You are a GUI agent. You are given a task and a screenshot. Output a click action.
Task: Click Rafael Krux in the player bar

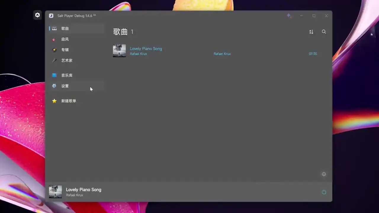pos(74,195)
